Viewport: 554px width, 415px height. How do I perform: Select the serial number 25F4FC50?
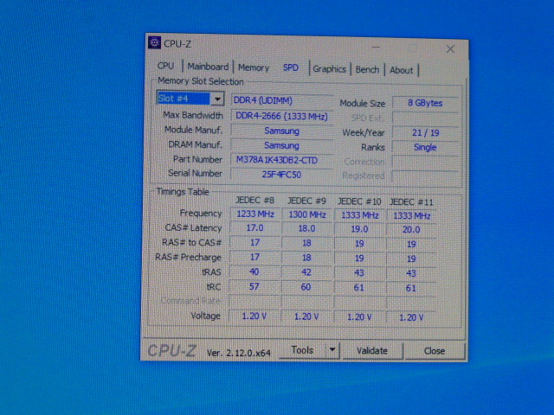(x=281, y=175)
